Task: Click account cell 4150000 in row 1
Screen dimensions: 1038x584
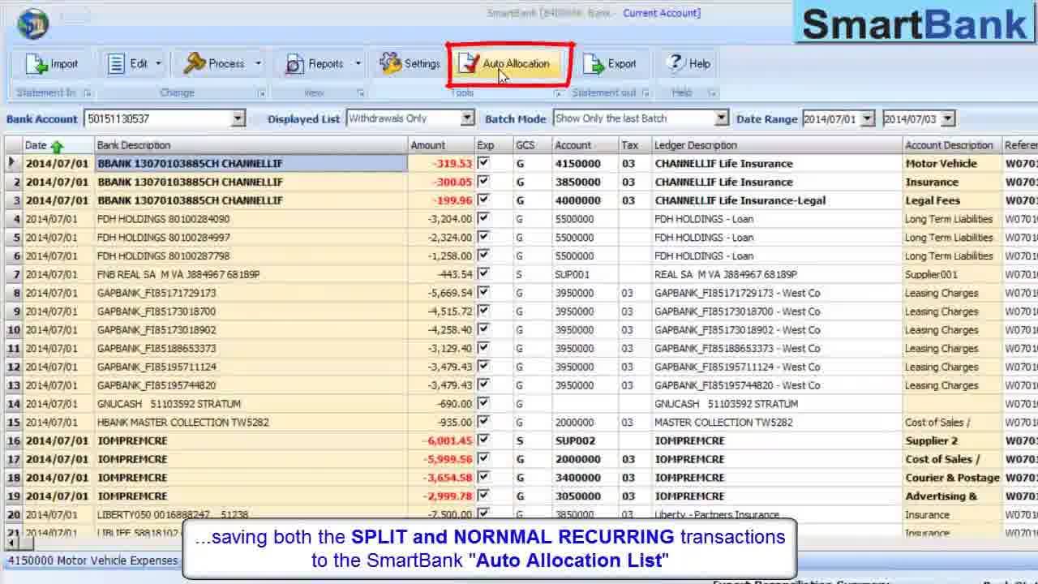Action: click(x=585, y=163)
